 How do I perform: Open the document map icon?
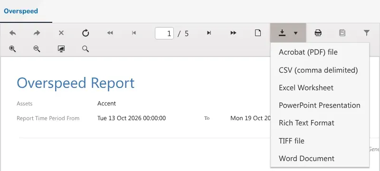pos(342,33)
